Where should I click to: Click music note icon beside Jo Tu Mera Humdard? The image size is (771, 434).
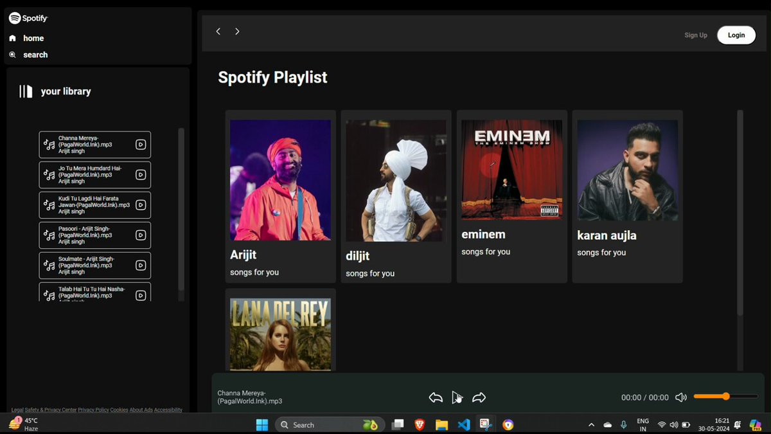click(49, 175)
